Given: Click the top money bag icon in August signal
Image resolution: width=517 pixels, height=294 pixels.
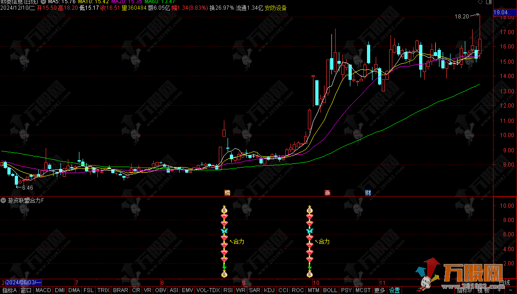Looking at the screenshot, I should (224, 210).
